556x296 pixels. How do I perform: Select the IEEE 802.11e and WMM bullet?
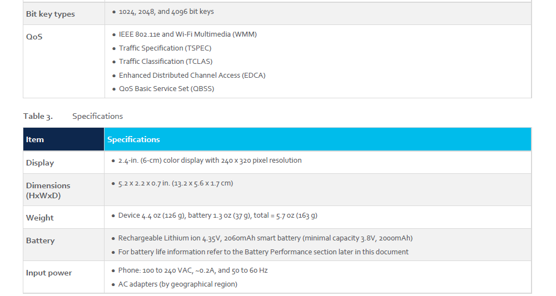coord(187,34)
